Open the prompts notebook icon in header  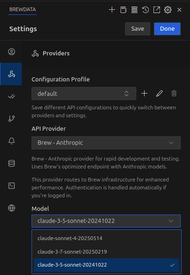click(123, 10)
